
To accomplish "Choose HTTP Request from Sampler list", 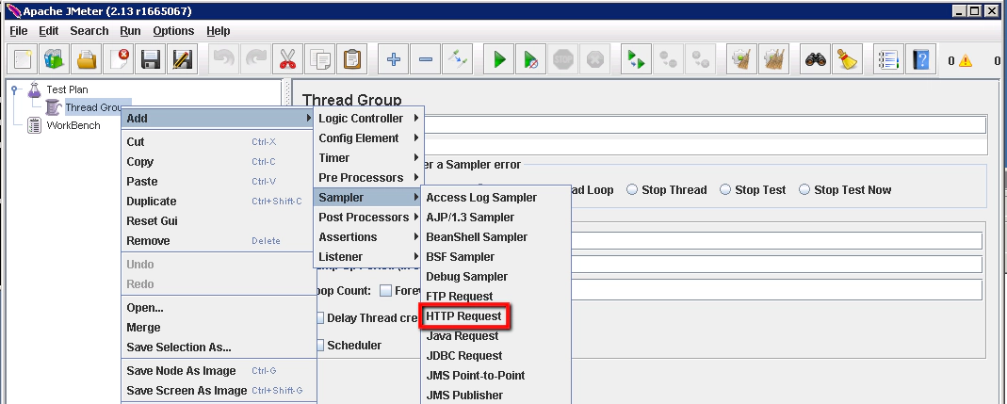I will [463, 316].
